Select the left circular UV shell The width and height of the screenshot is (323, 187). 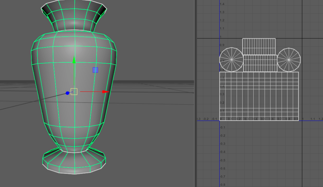(232, 59)
